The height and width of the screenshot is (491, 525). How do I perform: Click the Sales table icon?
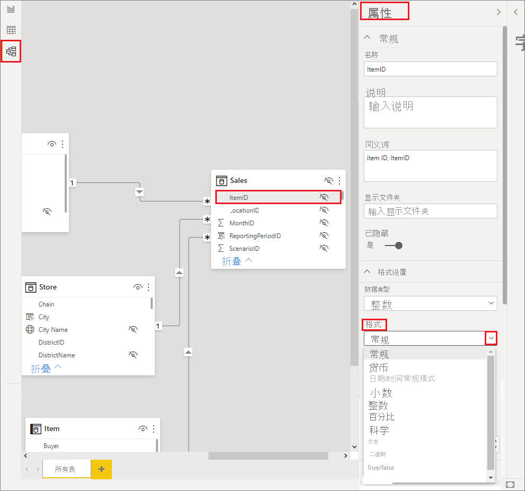coord(221,181)
